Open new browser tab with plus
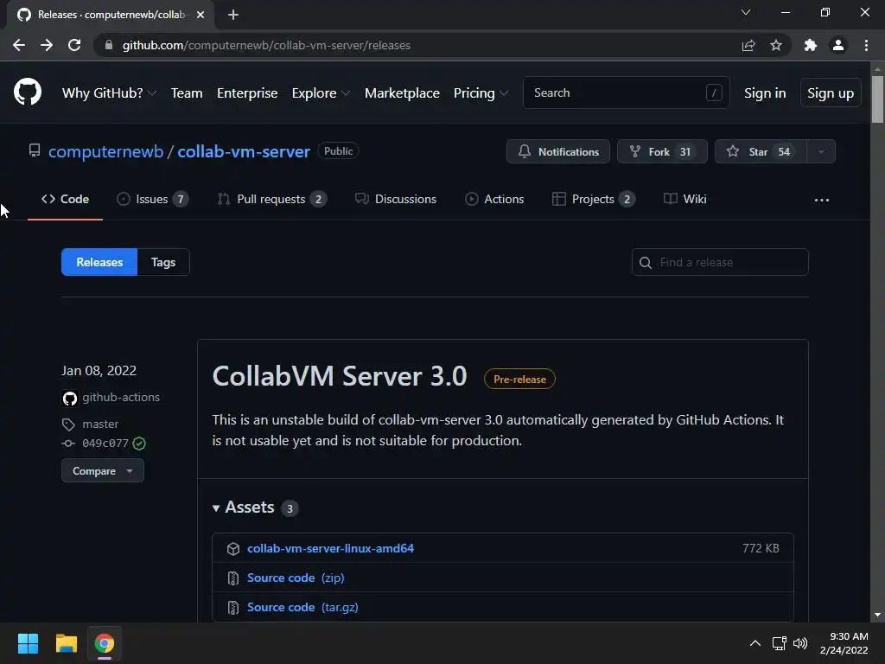The height and width of the screenshot is (664, 885). (233, 15)
